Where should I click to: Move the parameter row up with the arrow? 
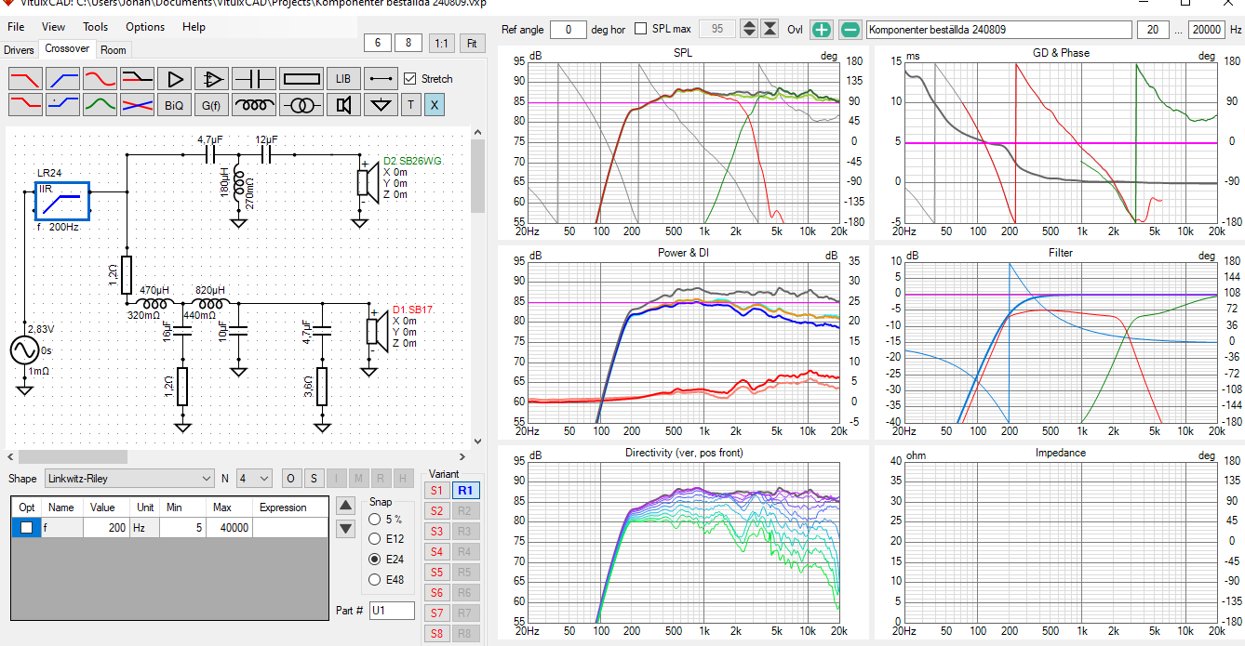345,506
